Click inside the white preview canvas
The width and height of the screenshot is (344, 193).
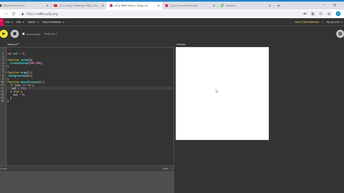(x=222, y=94)
